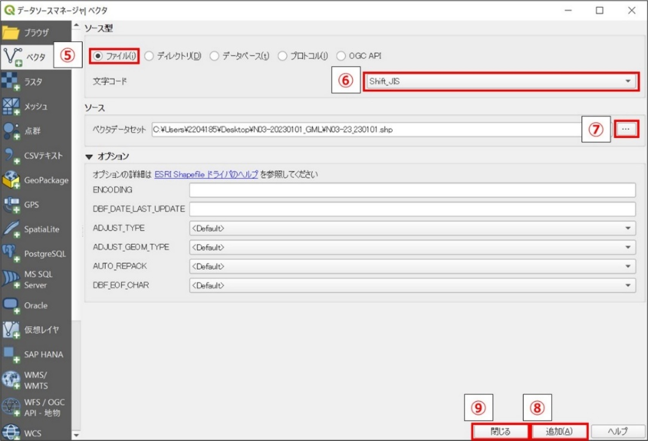Click the QGIS logo in title bar
The image size is (648, 441).
[x=9, y=10]
